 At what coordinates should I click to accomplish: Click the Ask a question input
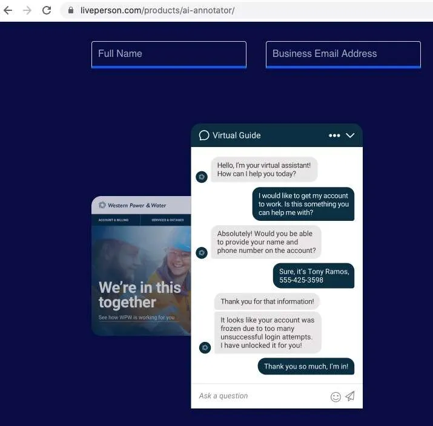pos(260,396)
